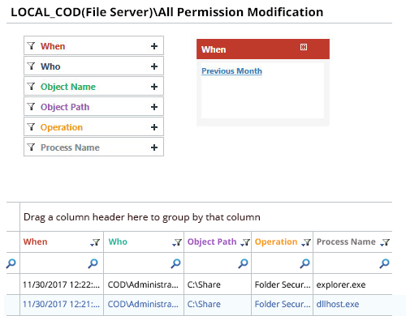Sort by the Who column header
Viewport: 406px width, 316px height.
click(x=118, y=241)
